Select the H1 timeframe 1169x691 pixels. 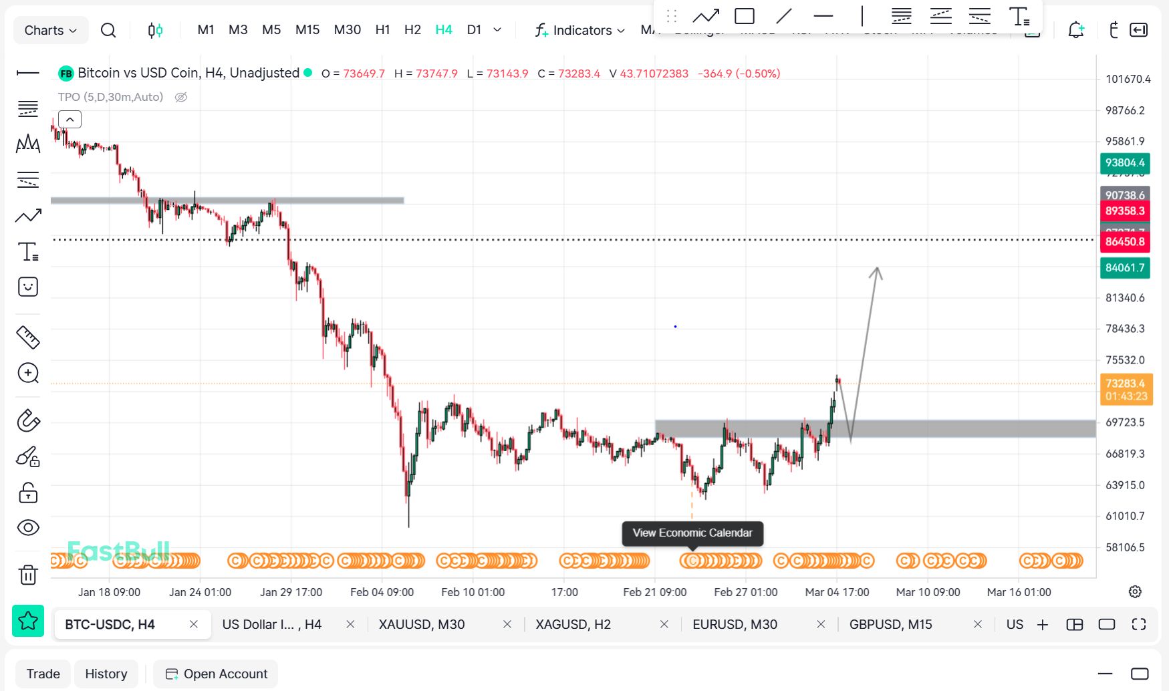pos(382,29)
